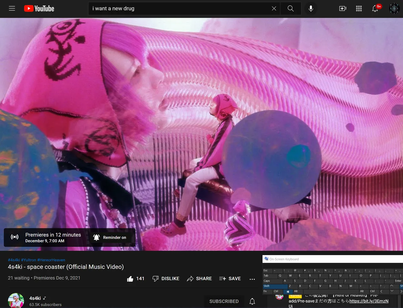Click the Z key on On-Screen Keyboard

[293, 286]
